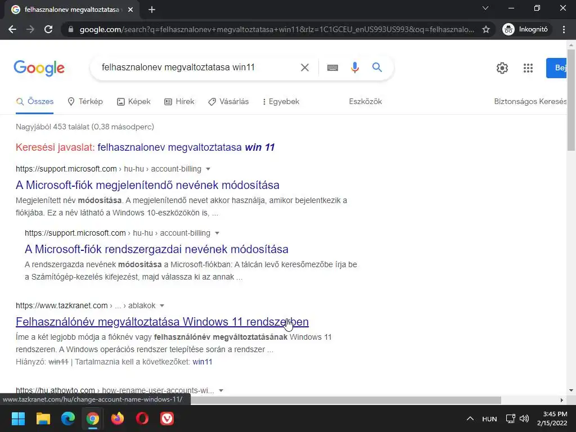Open the Eszközök search tools
Image resolution: width=576 pixels, height=432 pixels.
pyautogui.click(x=366, y=102)
